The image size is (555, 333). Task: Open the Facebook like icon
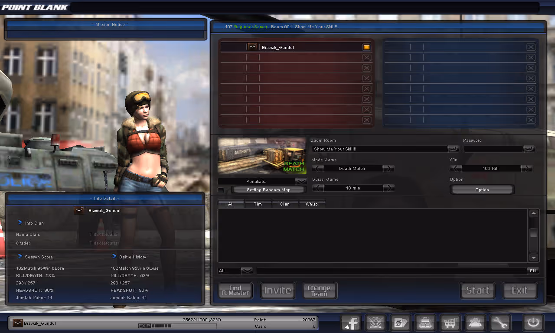[x=352, y=323]
